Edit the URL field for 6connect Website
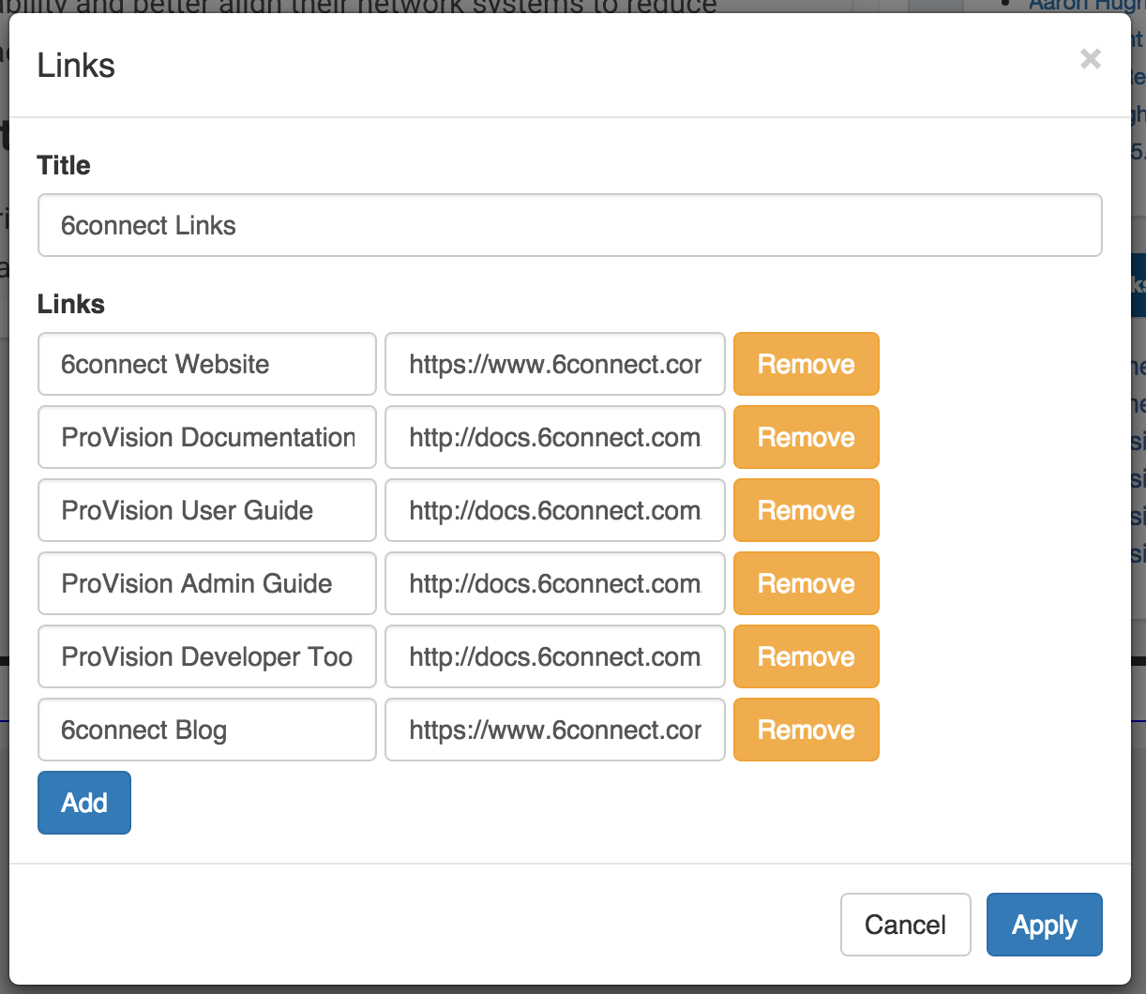Screen dimensions: 1146x994 click(x=554, y=364)
